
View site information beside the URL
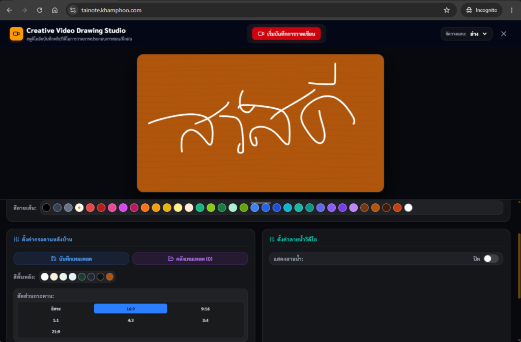pos(73,10)
